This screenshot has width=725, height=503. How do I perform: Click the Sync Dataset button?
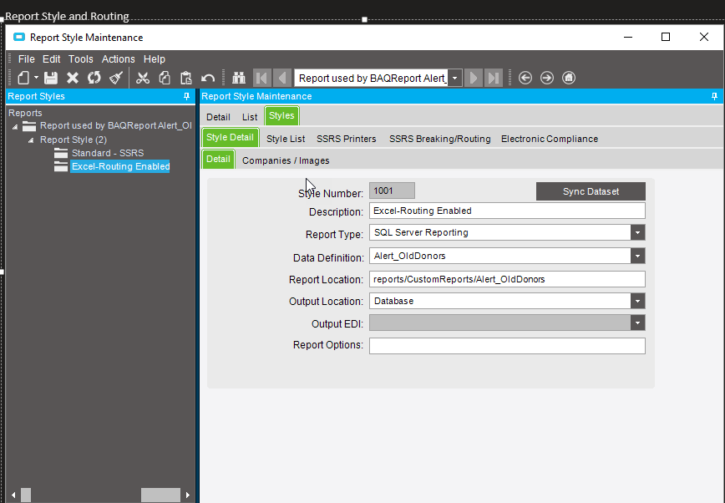pyautogui.click(x=591, y=191)
